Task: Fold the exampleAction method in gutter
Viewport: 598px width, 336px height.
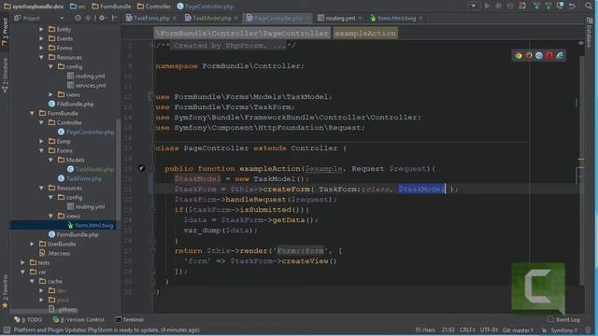Action: [152, 168]
